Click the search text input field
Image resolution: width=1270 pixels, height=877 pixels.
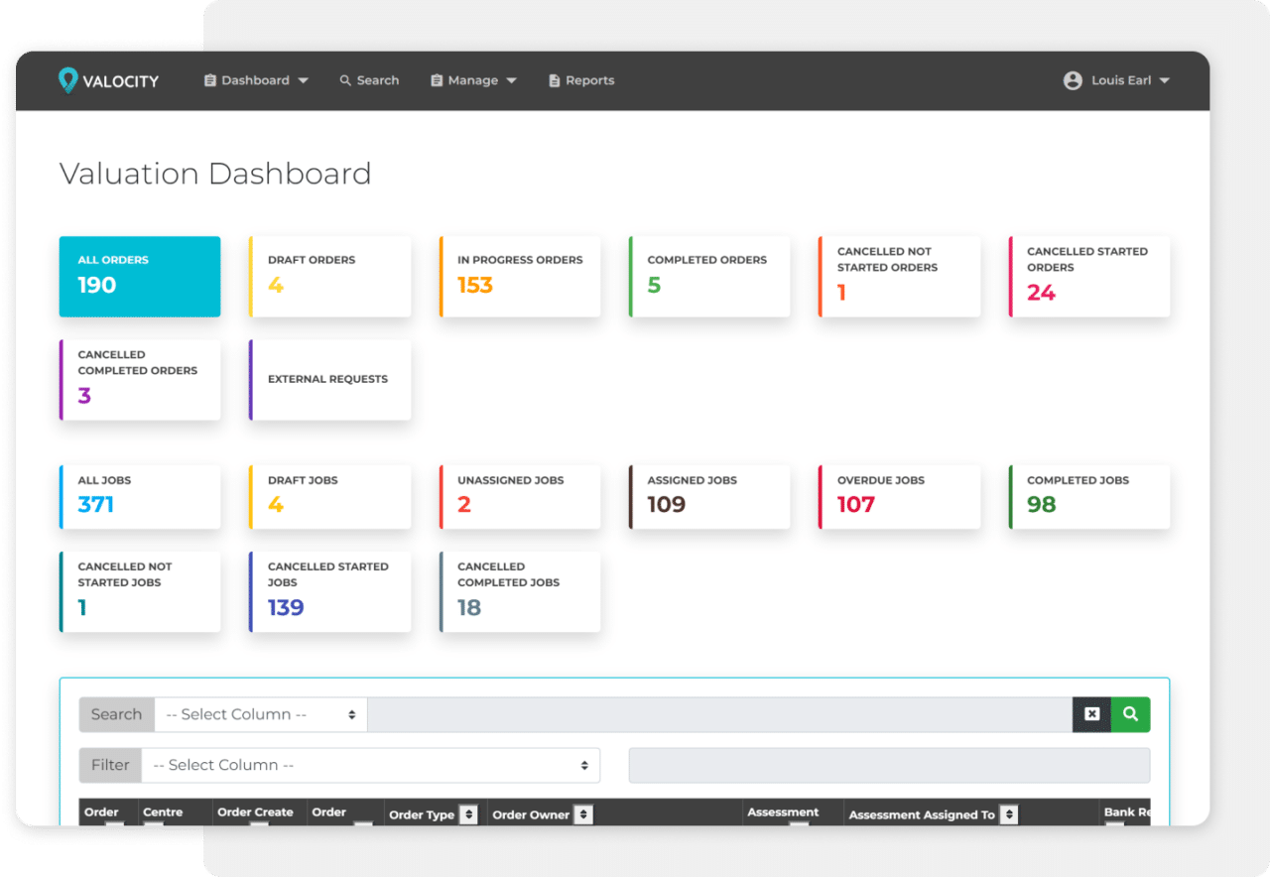coord(719,714)
